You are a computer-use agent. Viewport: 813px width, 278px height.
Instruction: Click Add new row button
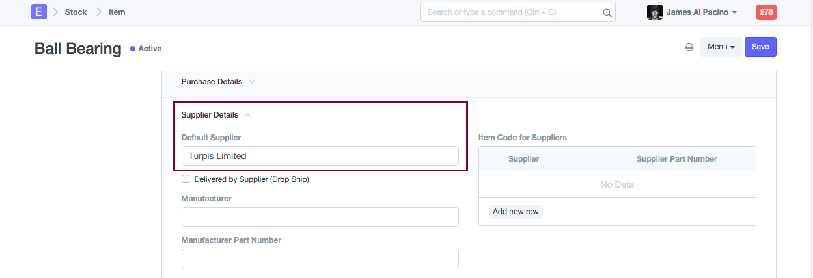[516, 212]
